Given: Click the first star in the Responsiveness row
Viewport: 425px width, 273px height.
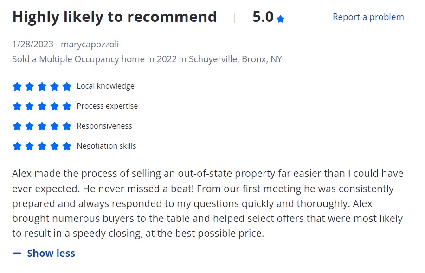Looking at the screenshot, I should pyautogui.click(x=17, y=126).
